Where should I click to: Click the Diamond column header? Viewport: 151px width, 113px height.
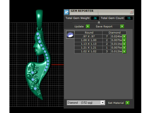(x=115, y=33)
